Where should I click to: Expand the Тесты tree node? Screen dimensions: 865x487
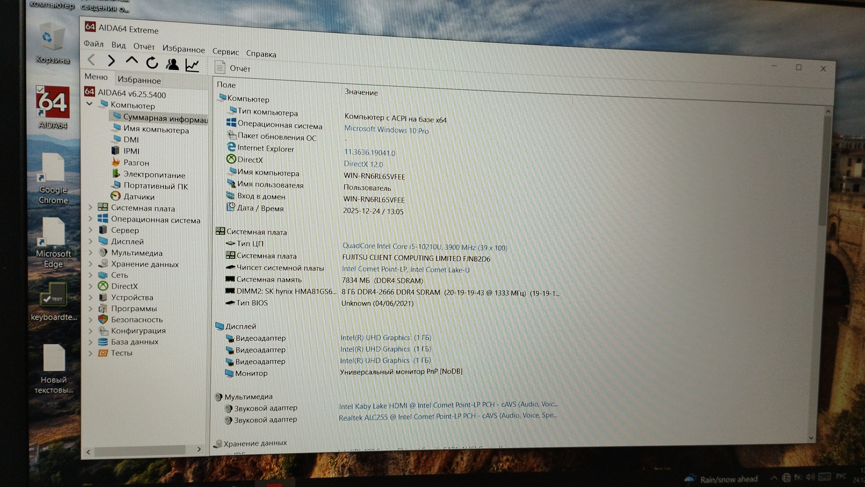click(90, 353)
